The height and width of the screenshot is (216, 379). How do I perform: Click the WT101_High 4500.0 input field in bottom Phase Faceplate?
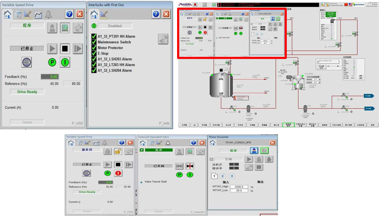(239, 187)
